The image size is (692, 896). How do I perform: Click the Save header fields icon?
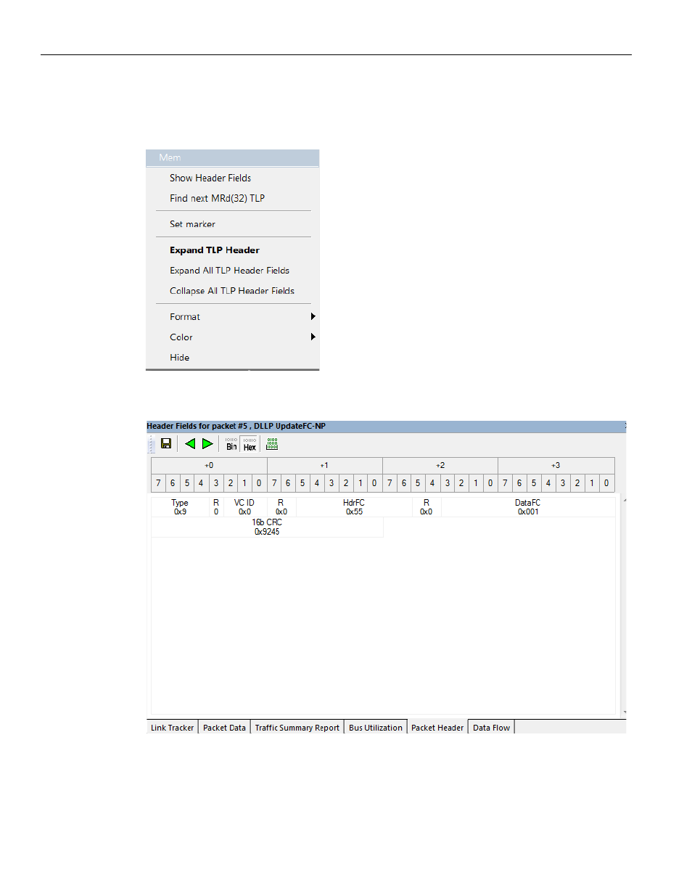[166, 443]
